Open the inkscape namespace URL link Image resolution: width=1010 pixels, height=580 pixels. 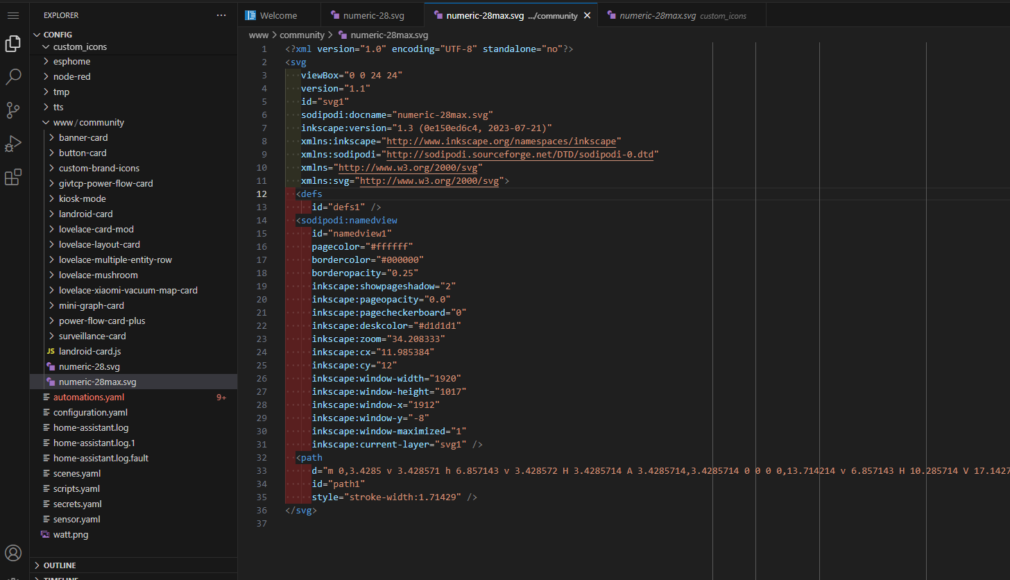(x=503, y=141)
